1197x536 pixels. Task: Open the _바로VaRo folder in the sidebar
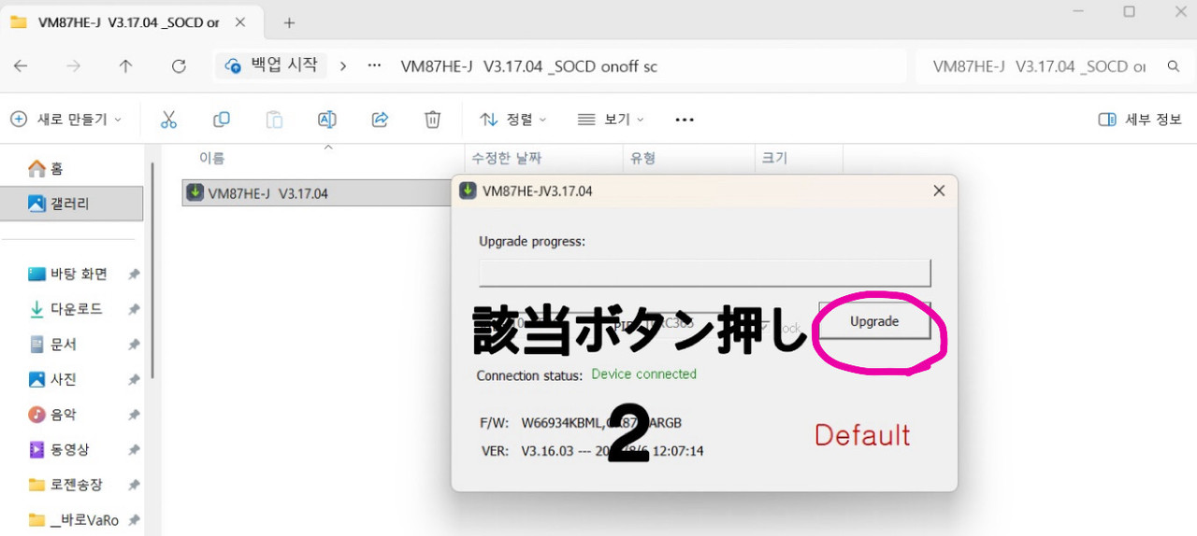(73, 520)
